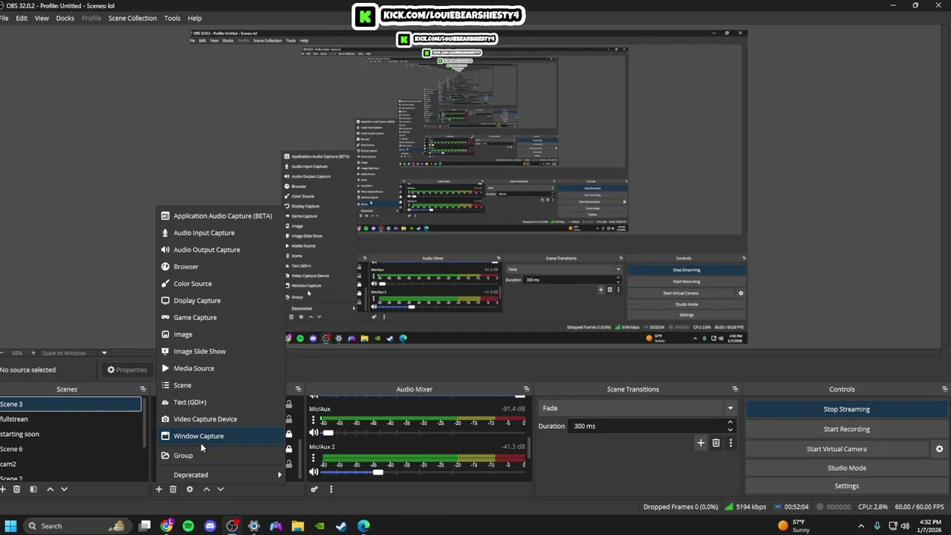This screenshot has width=951, height=535.
Task: Mute the Mic/Aux channel speaker icon
Action: coord(314,432)
